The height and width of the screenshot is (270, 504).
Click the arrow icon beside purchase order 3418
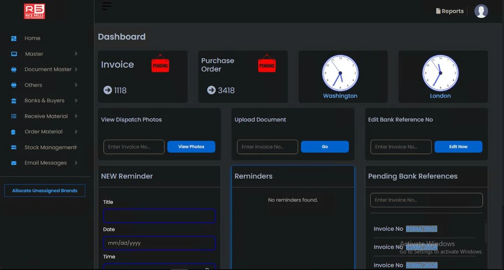[x=211, y=90]
